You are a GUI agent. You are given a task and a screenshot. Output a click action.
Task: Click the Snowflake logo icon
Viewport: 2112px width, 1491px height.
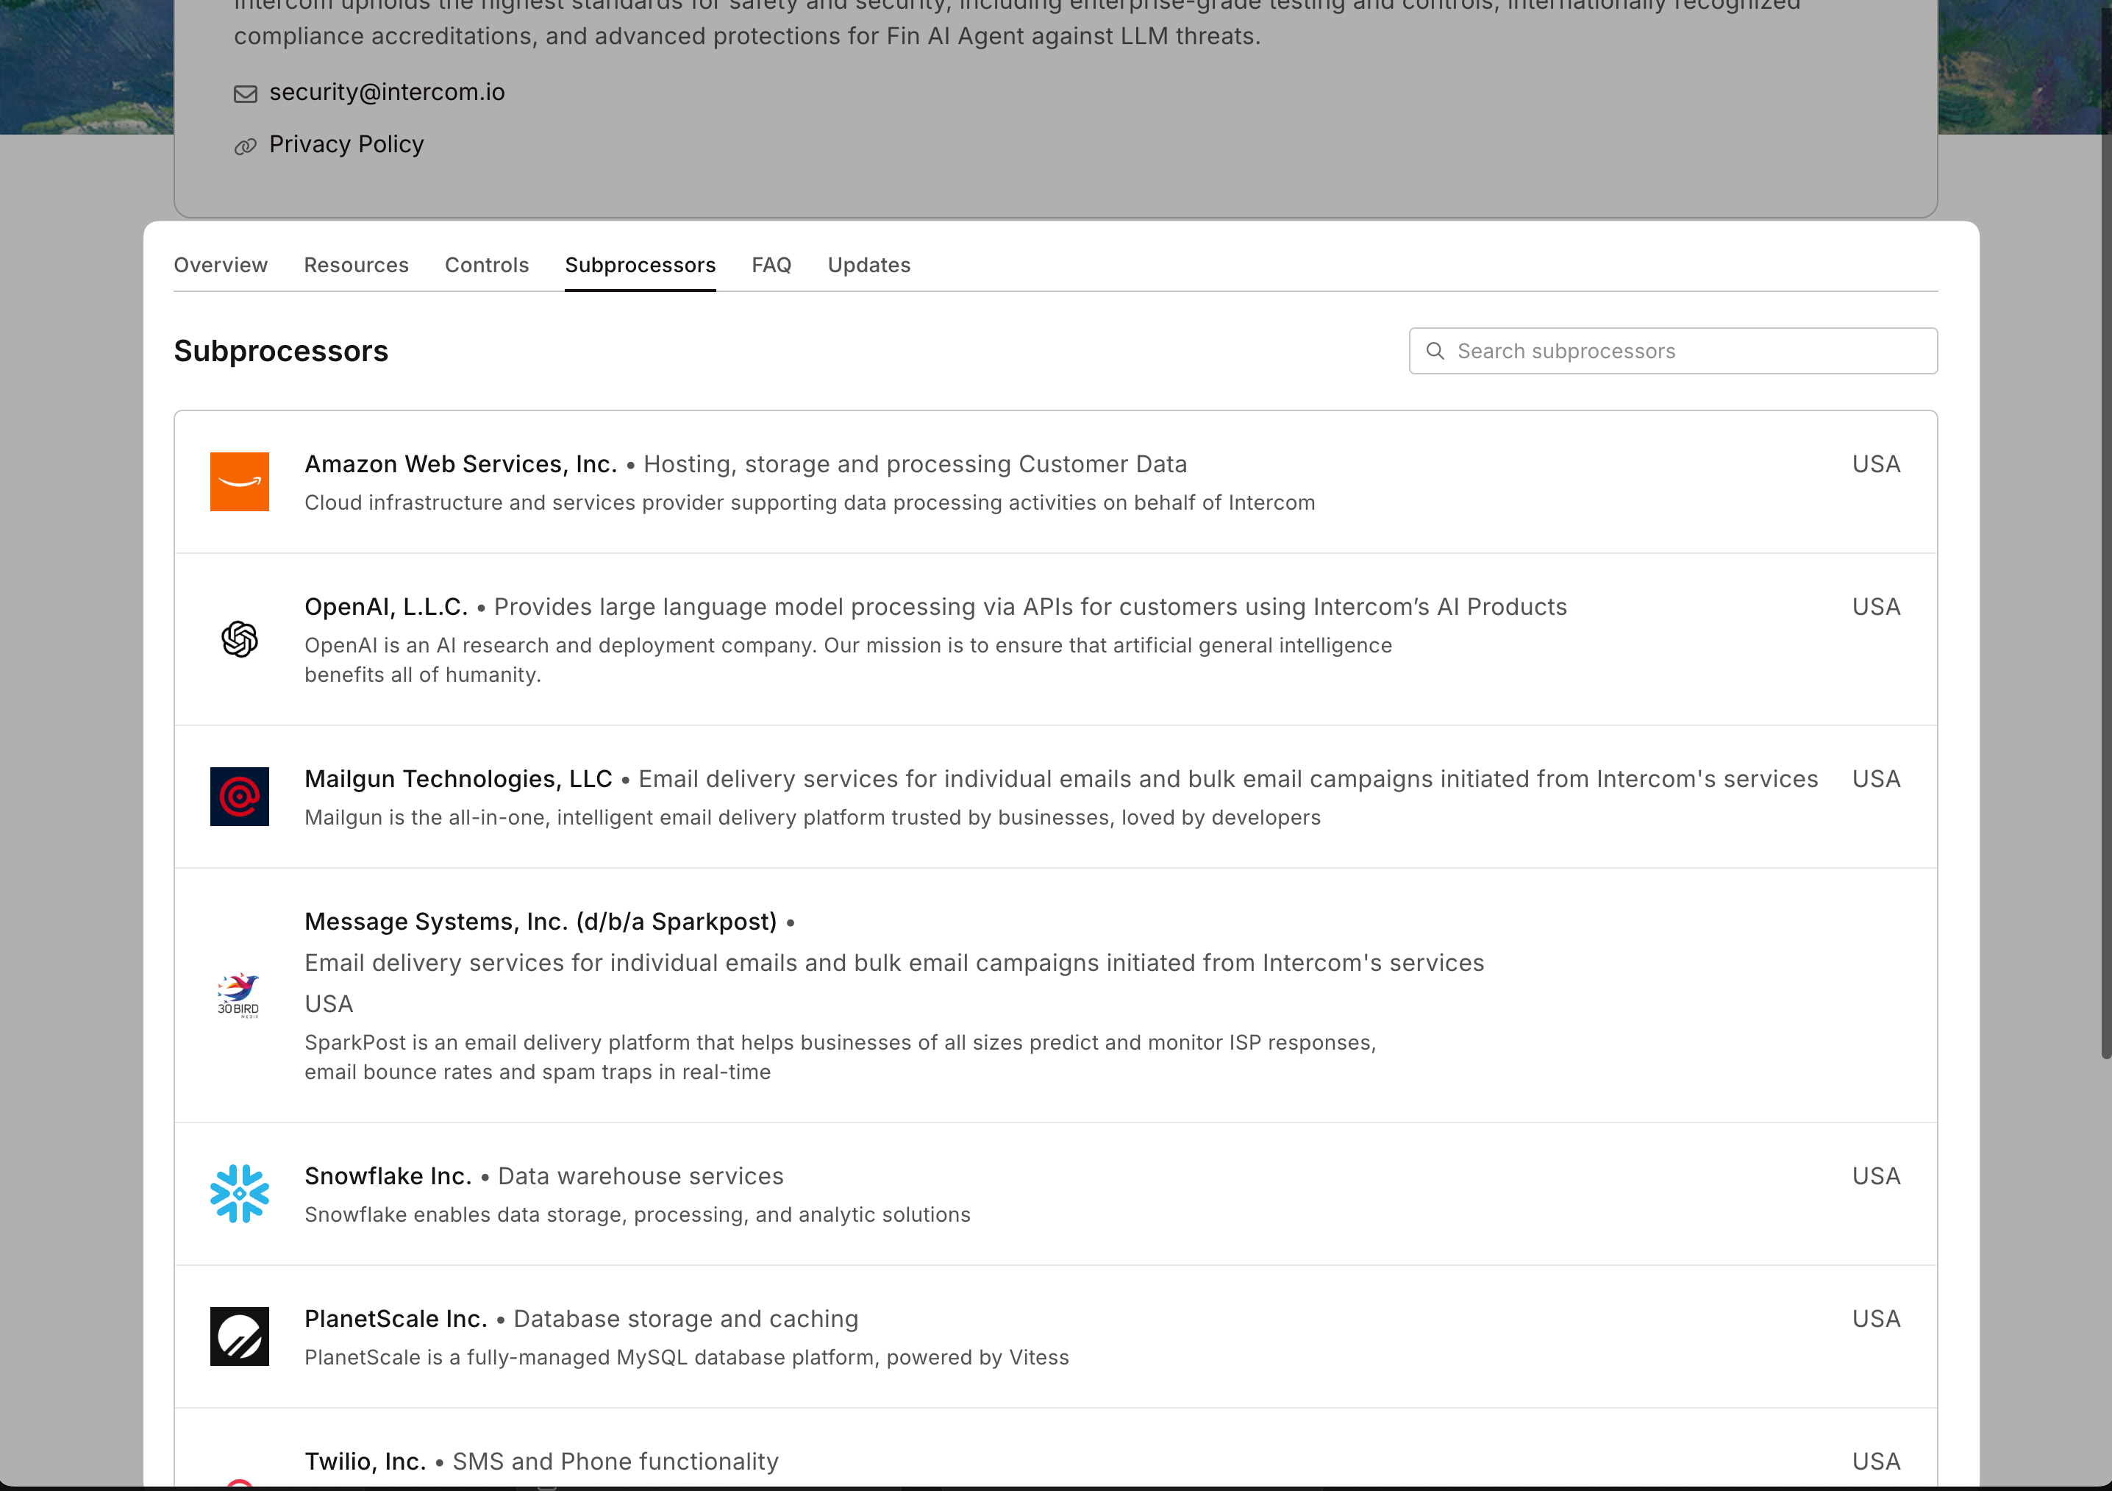coord(239,1194)
